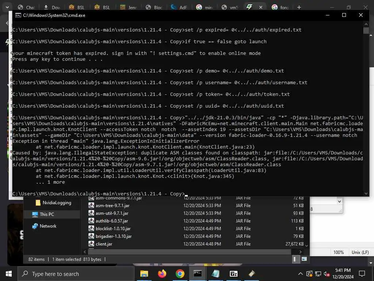Viewport: 374px width, 281px height.
Task: Switch to the Jenn browser tab
Action: (x=128, y=7)
